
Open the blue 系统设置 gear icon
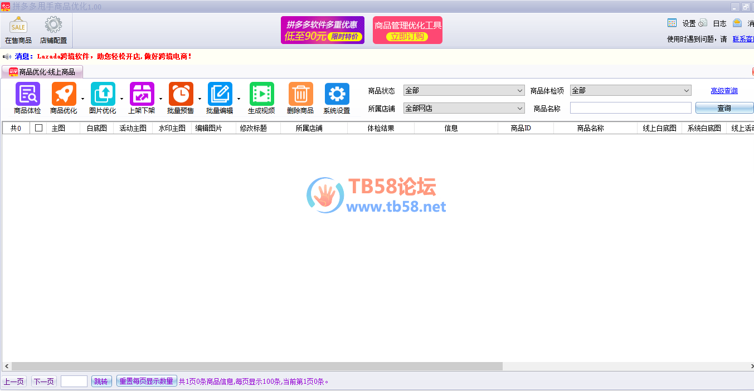[x=337, y=94]
